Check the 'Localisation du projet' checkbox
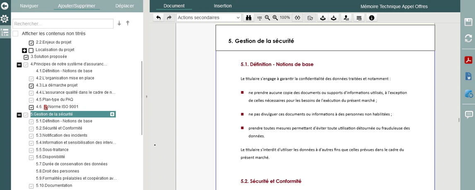 [x=31, y=51]
